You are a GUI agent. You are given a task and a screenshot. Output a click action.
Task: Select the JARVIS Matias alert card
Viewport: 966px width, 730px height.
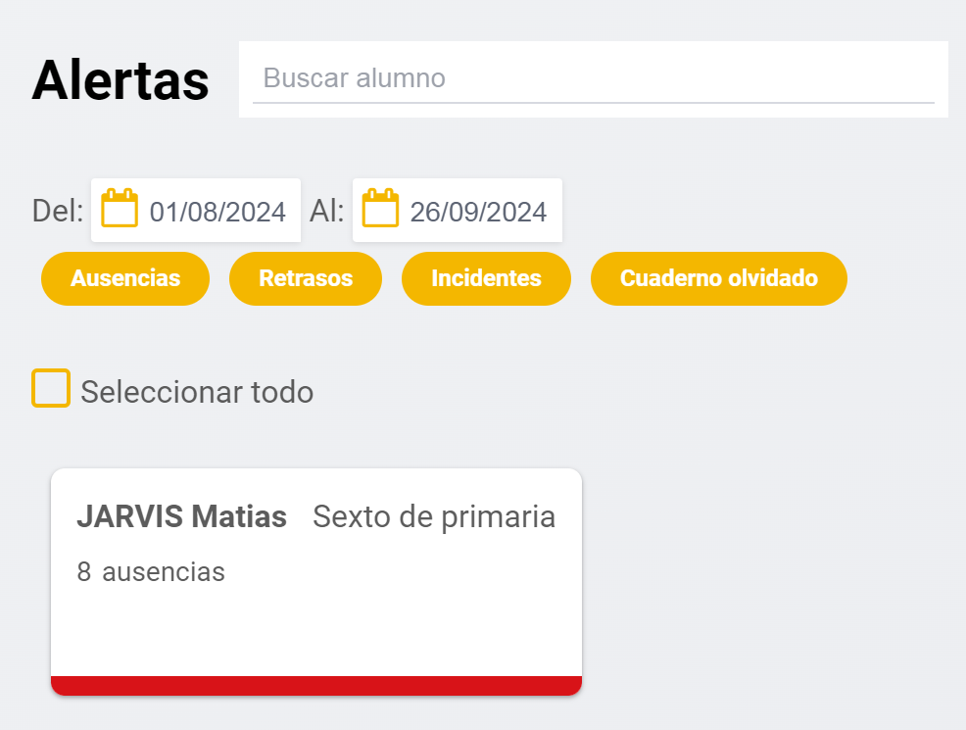click(x=315, y=578)
